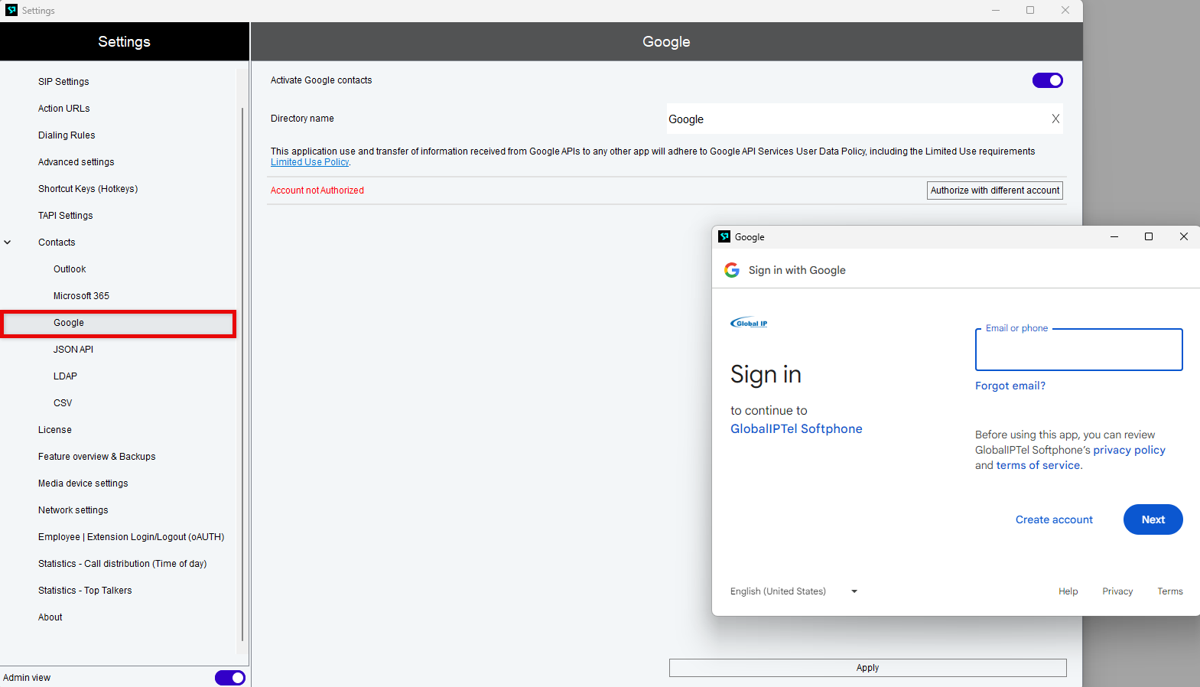The height and width of the screenshot is (687, 1200).
Task: Select CSV under Contacts
Action: pyautogui.click(x=63, y=403)
